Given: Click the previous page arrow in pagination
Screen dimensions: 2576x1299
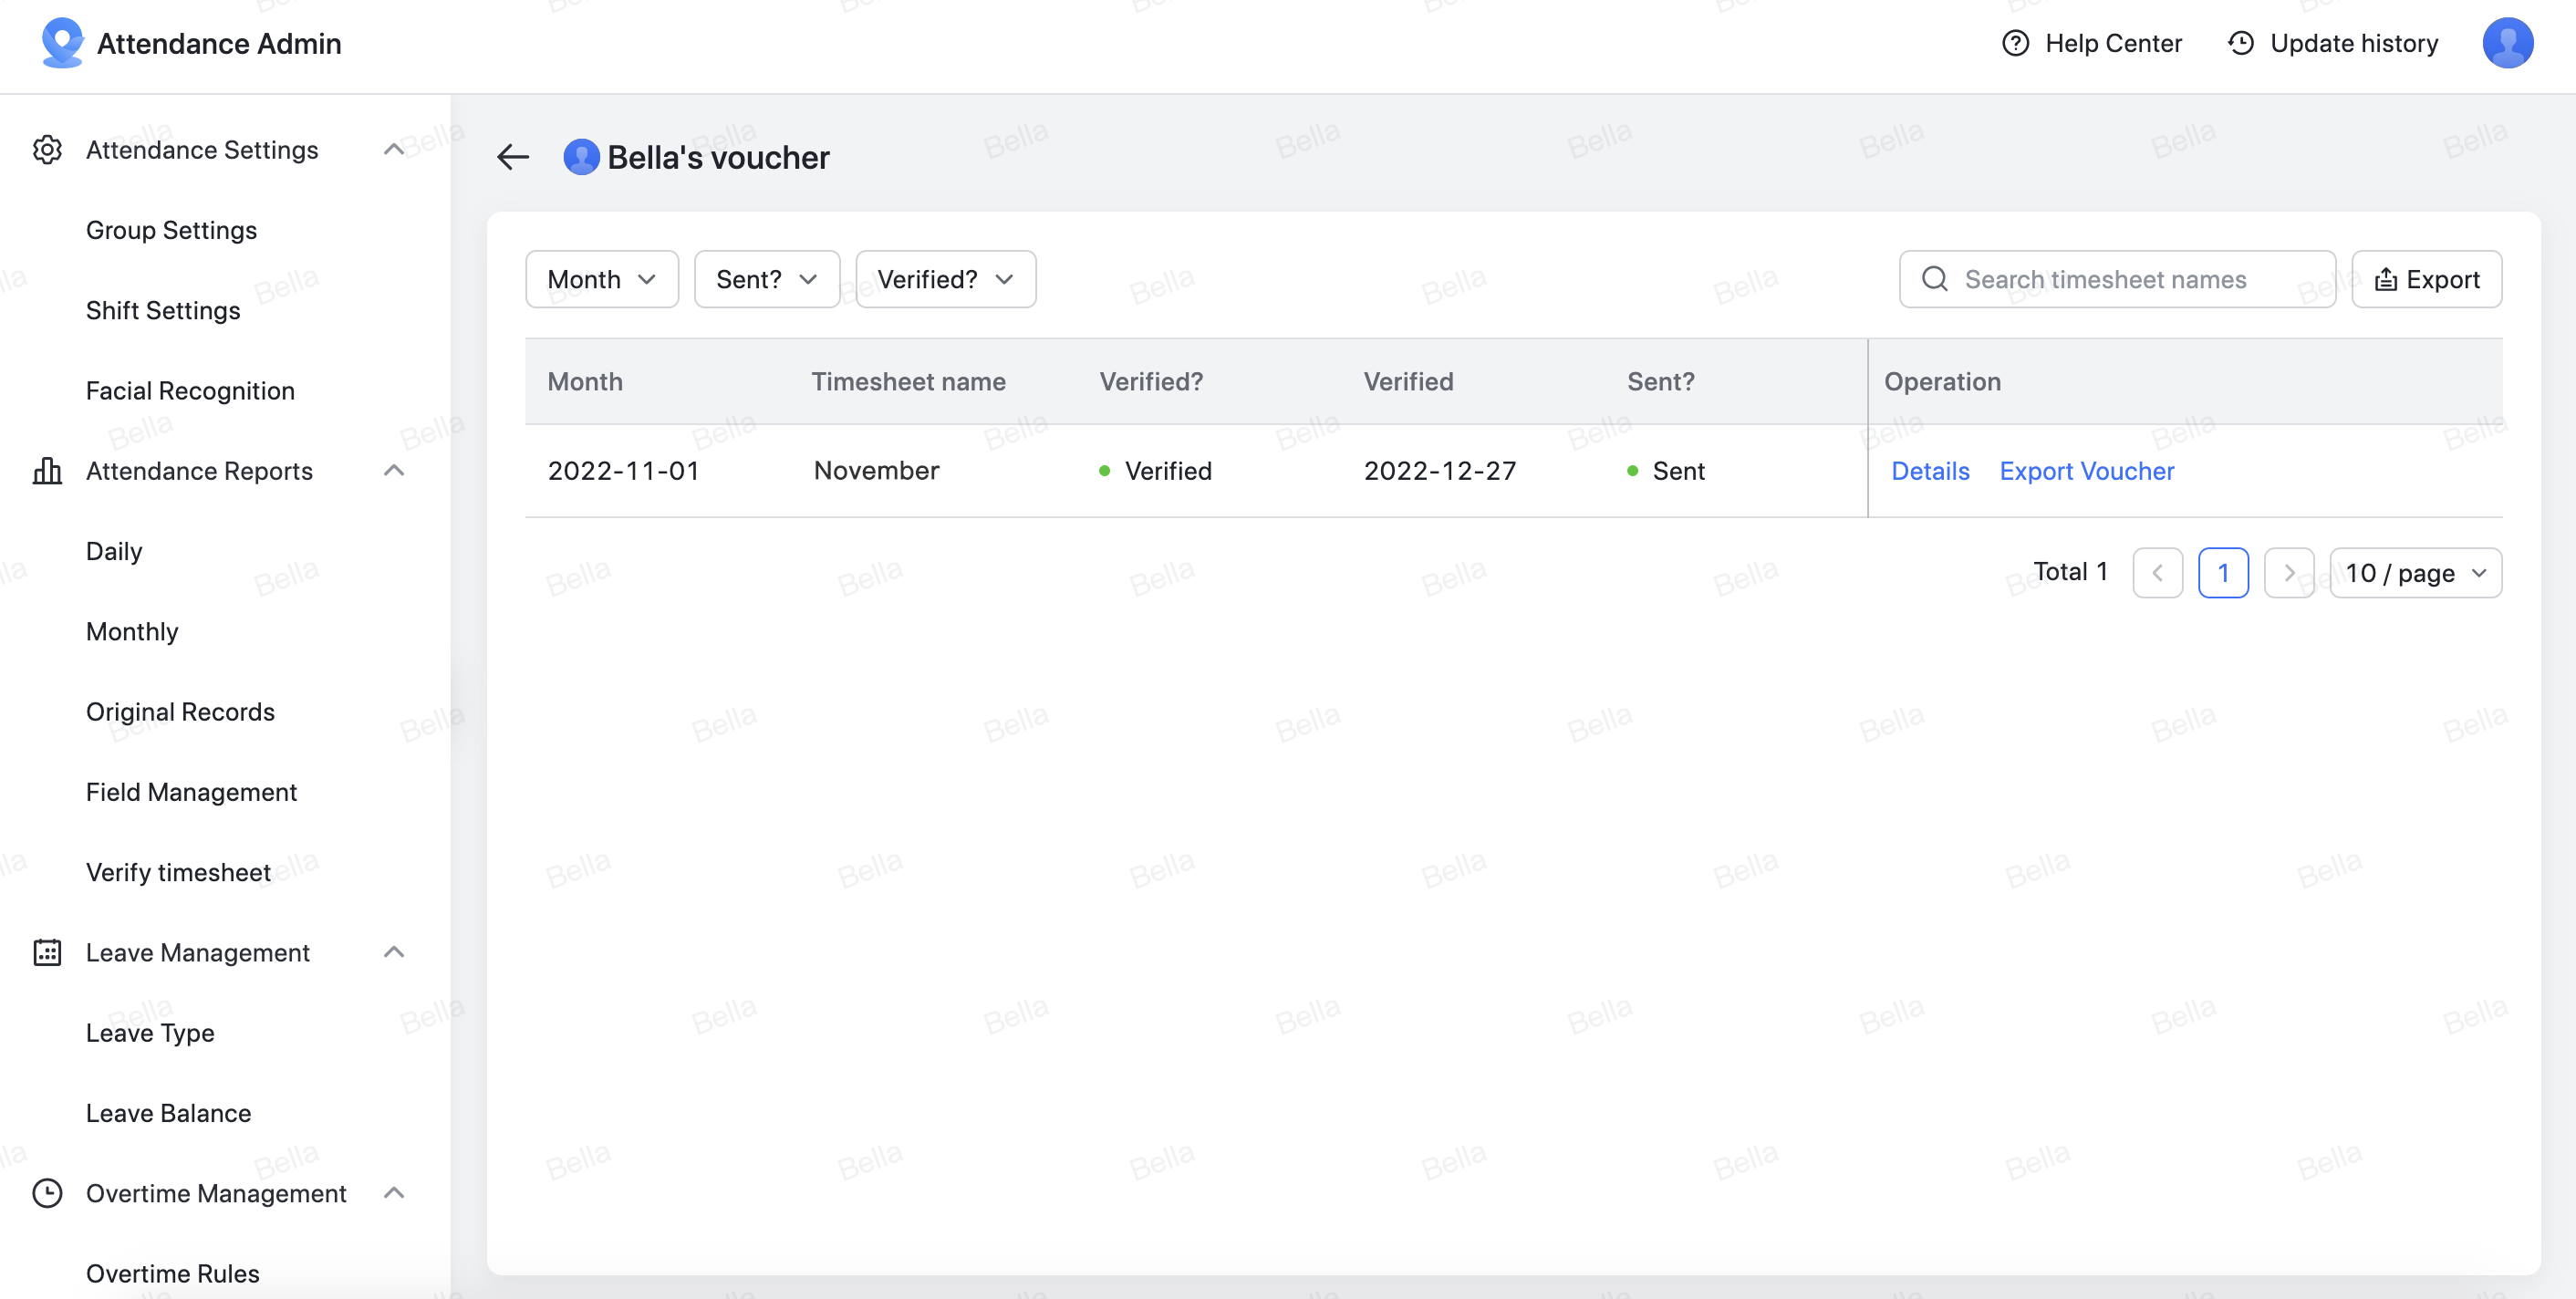Looking at the screenshot, I should coord(2158,572).
